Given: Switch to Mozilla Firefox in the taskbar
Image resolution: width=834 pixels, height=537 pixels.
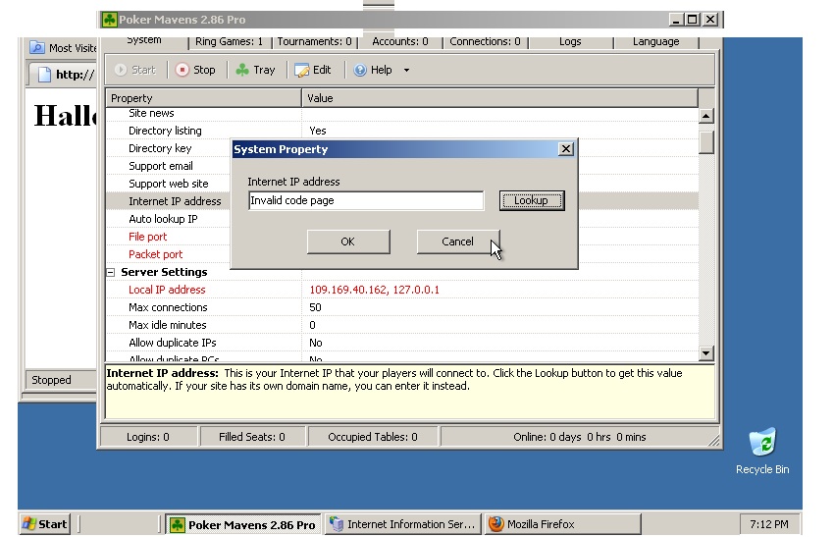Looking at the screenshot, I should [x=563, y=524].
